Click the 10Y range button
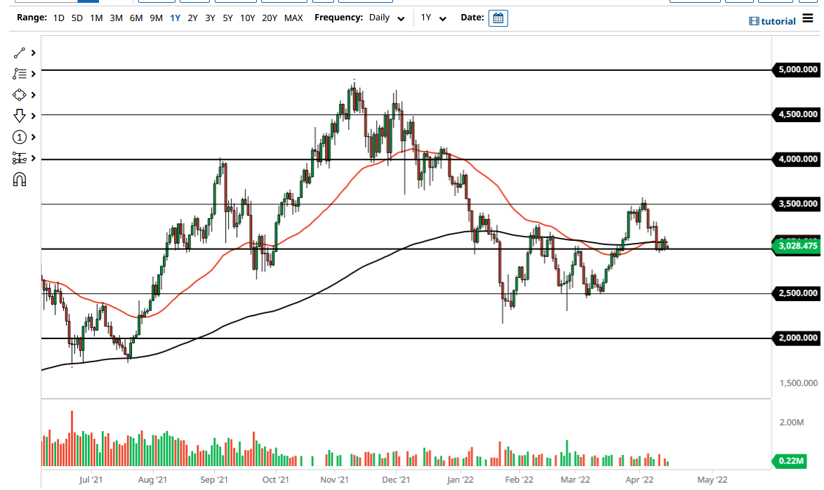Image resolution: width=824 pixels, height=490 pixels. pyautogui.click(x=247, y=18)
